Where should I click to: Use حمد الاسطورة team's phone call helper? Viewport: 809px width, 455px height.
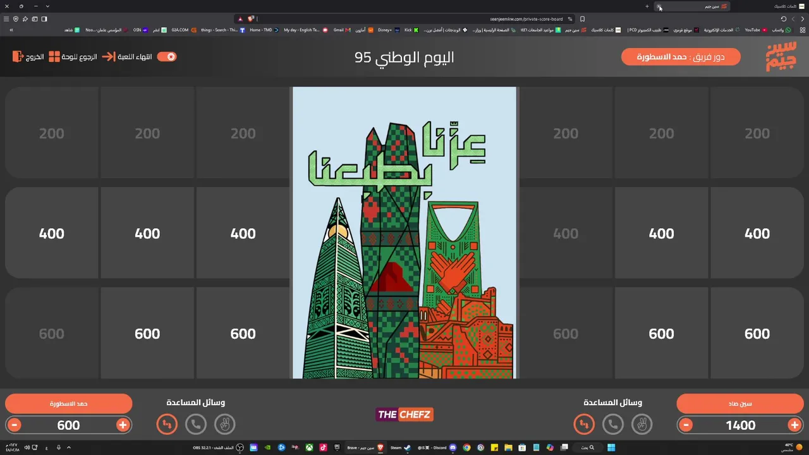[196, 424]
